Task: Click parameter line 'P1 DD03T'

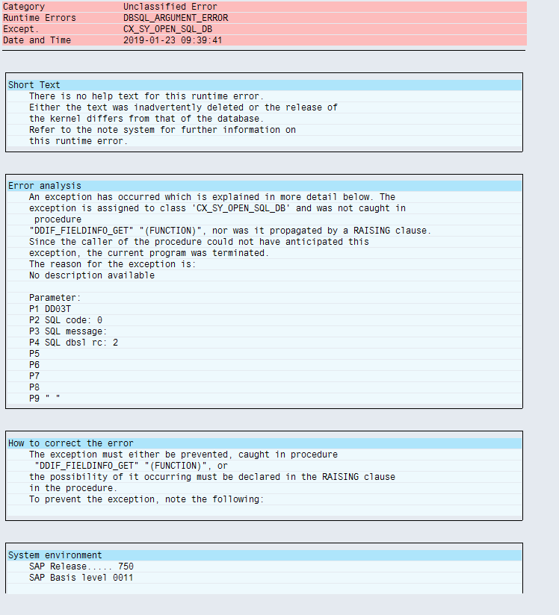Action: tap(50, 309)
